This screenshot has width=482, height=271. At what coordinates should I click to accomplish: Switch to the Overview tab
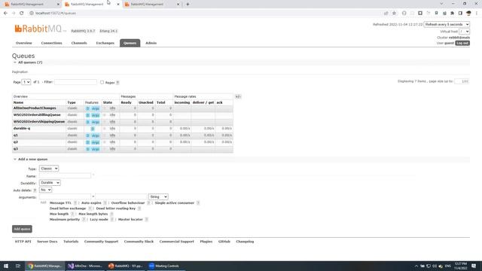[23, 43]
